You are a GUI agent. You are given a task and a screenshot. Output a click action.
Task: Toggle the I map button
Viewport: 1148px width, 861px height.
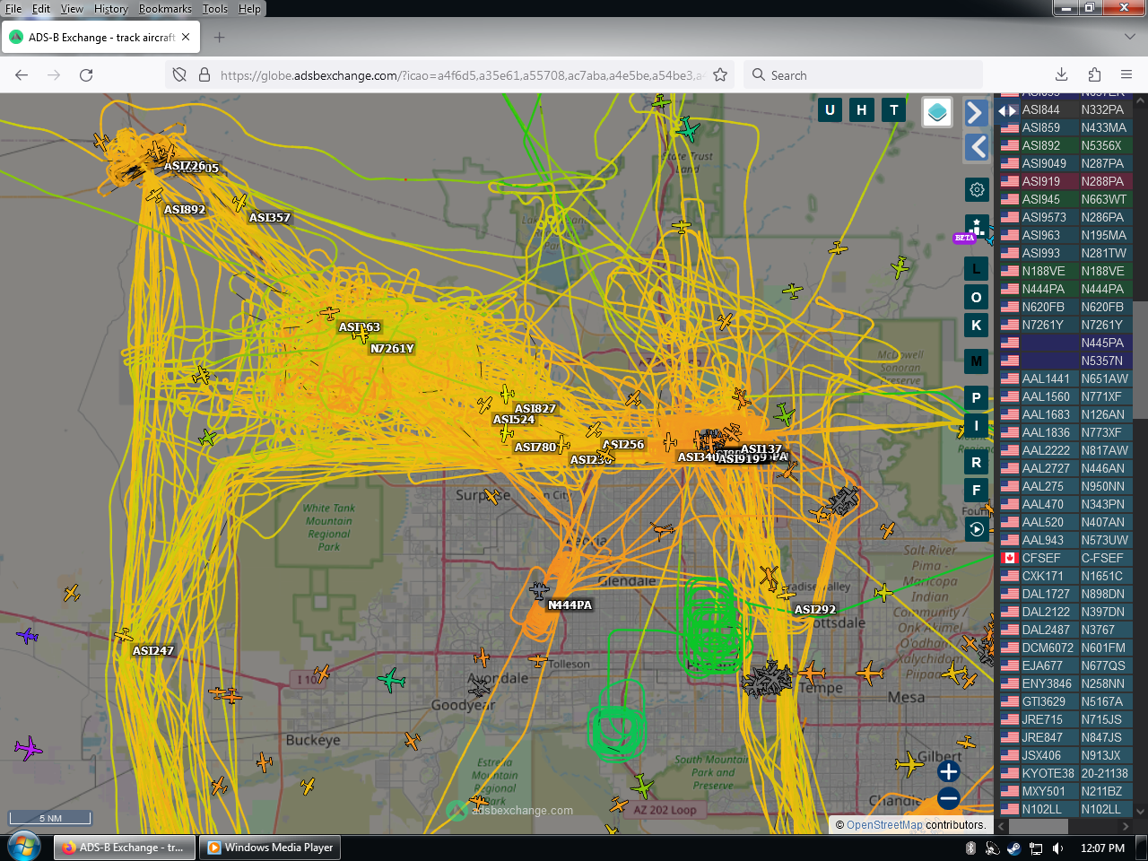click(977, 426)
